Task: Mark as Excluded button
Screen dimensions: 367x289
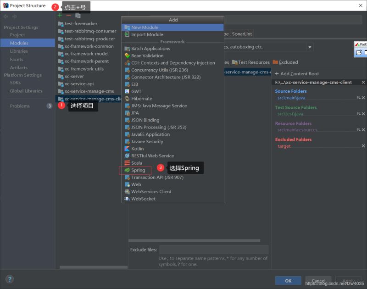Action: (285, 62)
